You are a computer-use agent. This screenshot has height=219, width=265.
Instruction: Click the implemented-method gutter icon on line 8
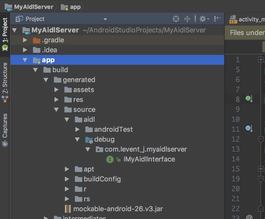(x=249, y=99)
